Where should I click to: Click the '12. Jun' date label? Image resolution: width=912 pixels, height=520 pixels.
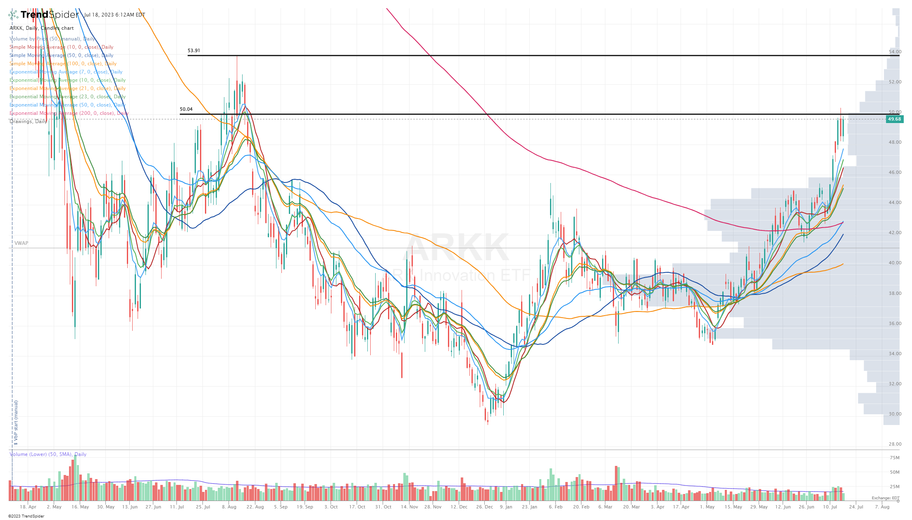(783, 507)
